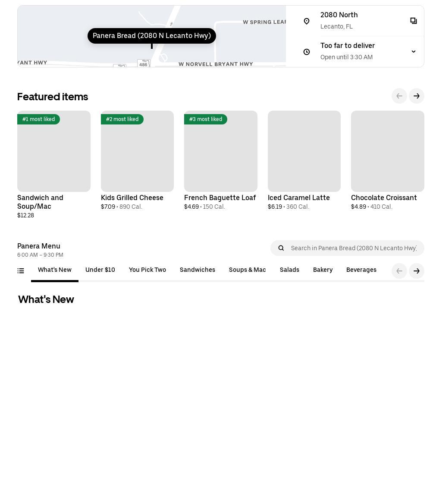Show next featured items with right arrow
This screenshot has width=433, height=484.
pyautogui.click(x=416, y=96)
